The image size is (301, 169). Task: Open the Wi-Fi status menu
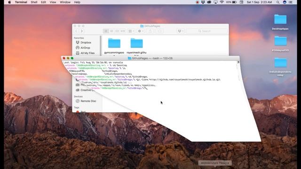tap(222, 2)
